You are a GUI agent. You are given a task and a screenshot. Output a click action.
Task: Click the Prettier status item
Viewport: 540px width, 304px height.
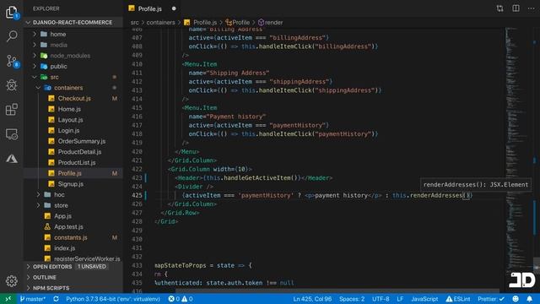pyautogui.click(x=491, y=299)
